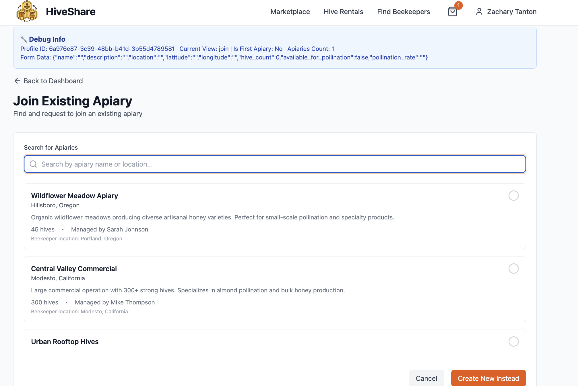Open Find Beekeepers navigation link
This screenshot has width=578, height=386.
[x=403, y=12]
